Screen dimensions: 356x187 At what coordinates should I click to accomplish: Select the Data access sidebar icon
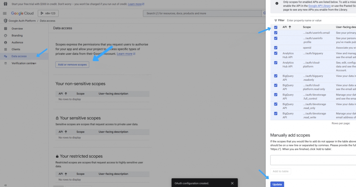6,56
